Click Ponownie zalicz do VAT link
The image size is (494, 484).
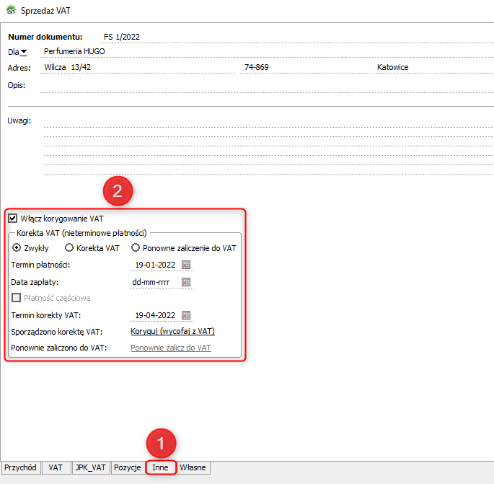(x=171, y=348)
